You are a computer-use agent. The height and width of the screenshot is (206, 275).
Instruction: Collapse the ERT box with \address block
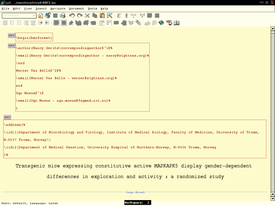point(7,117)
